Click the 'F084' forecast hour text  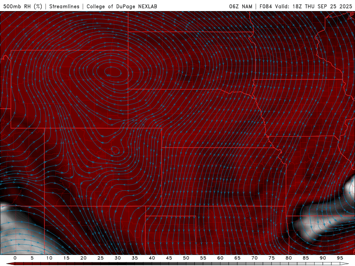(x=265, y=6)
